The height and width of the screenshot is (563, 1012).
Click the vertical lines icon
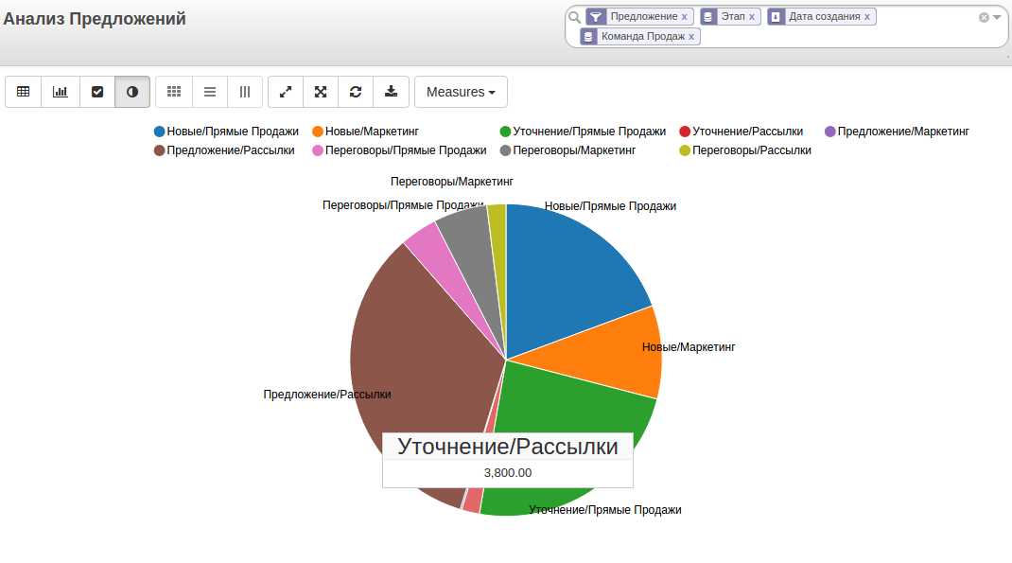[245, 92]
